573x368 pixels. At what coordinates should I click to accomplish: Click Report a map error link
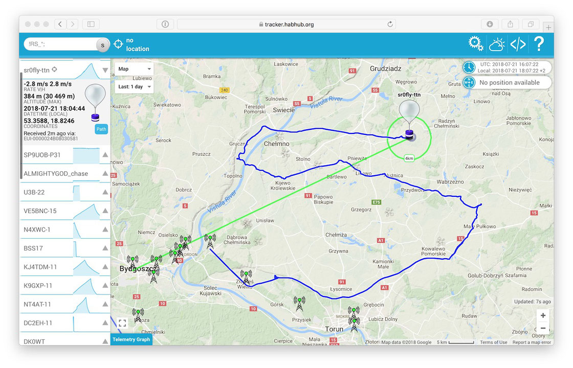pyautogui.click(x=532, y=342)
